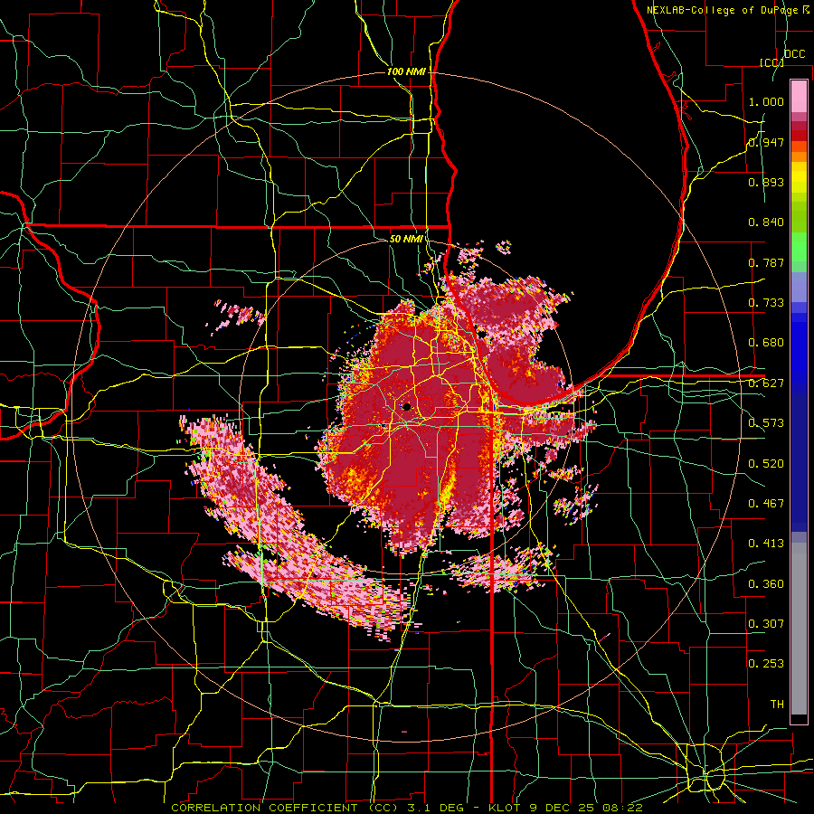Click the DCC label above the color bar

(x=794, y=54)
